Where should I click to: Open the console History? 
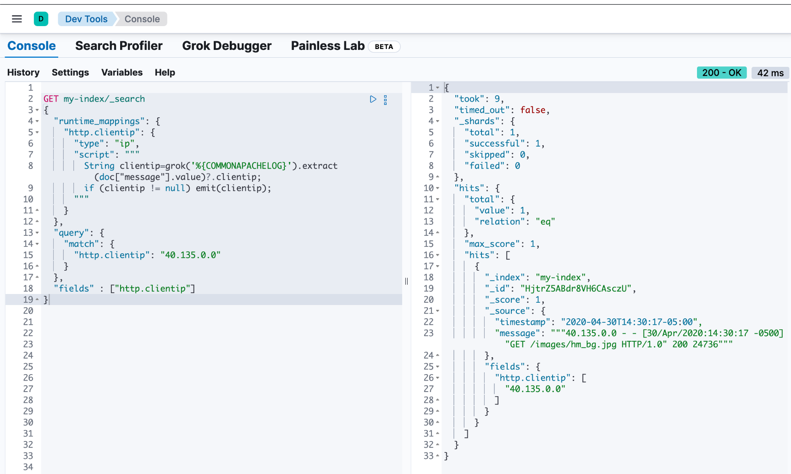tap(23, 72)
